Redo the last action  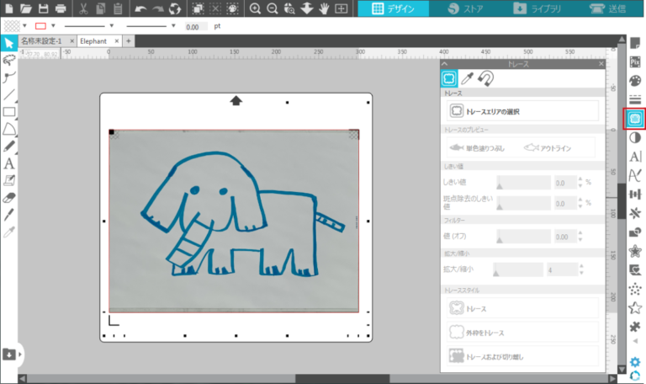click(x=158, y=8)
